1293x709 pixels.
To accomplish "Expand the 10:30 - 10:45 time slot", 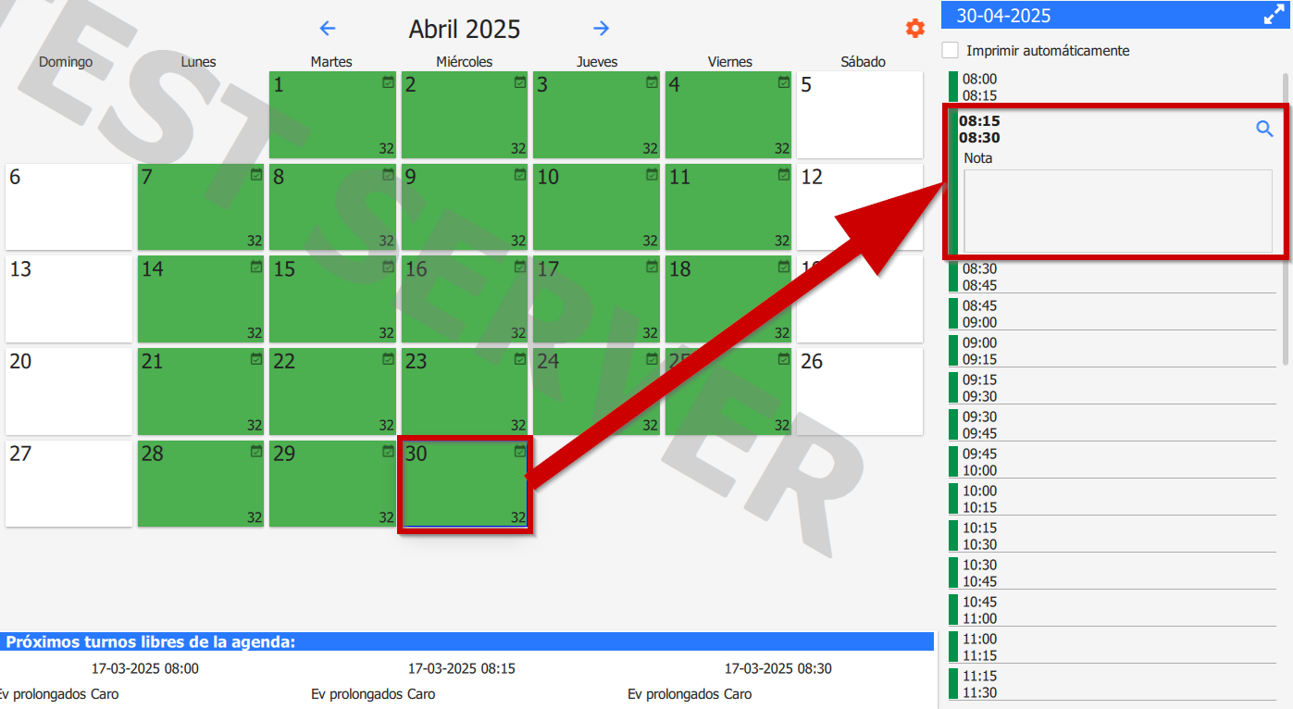I will 1111,573.
